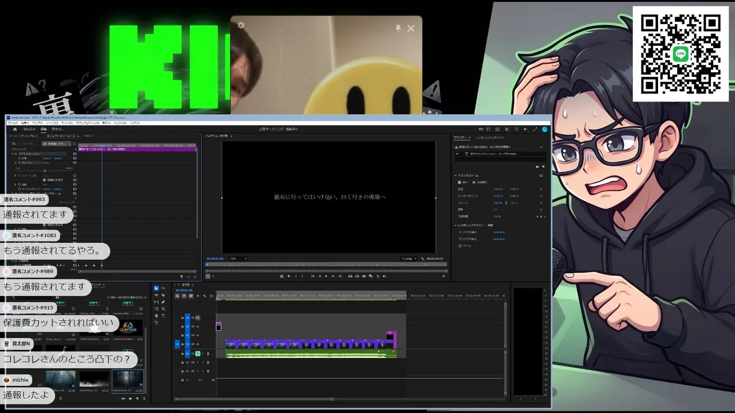Toggle the opacity keyframe in Properties

tap(541, 216)
